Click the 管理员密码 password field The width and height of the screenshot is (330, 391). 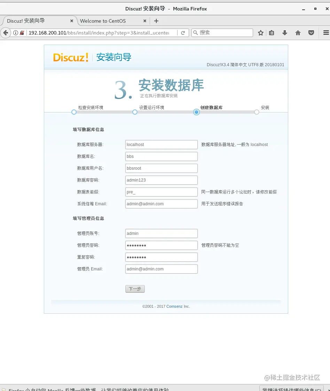(162, 245)
